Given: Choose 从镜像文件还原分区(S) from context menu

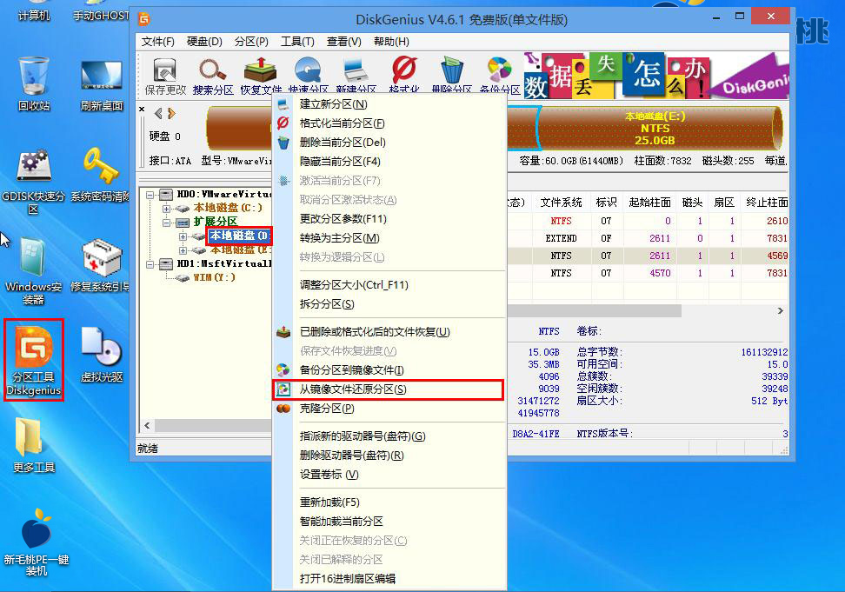Looking at the screenshot, I should [389, 389].
